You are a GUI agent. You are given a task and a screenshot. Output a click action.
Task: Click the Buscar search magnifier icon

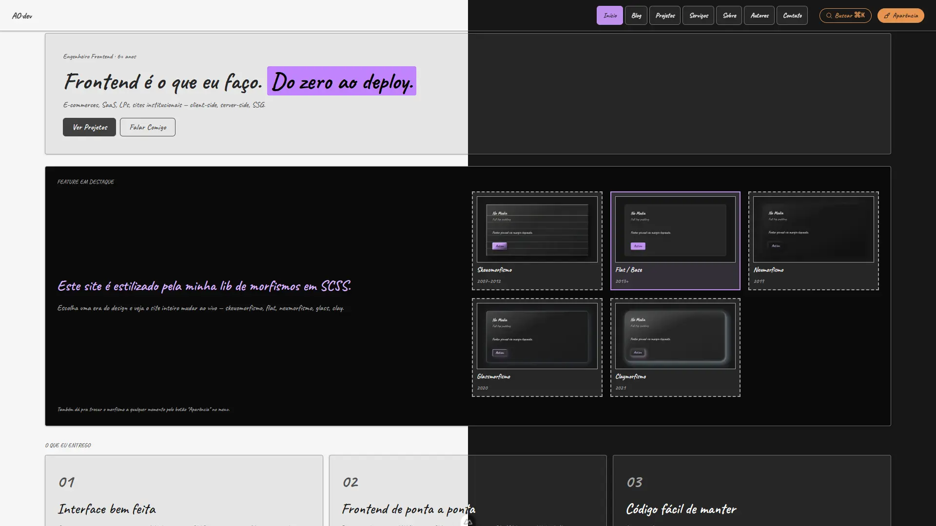click(829, 16)
